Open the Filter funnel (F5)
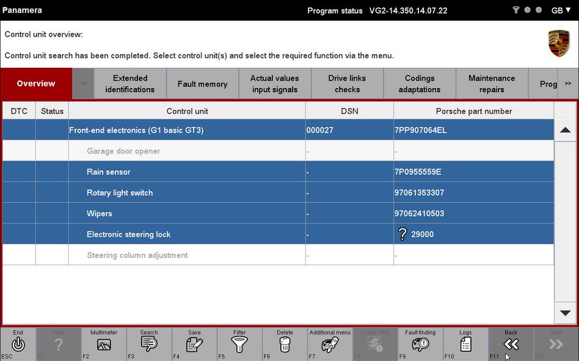 [x=239, y=345]
